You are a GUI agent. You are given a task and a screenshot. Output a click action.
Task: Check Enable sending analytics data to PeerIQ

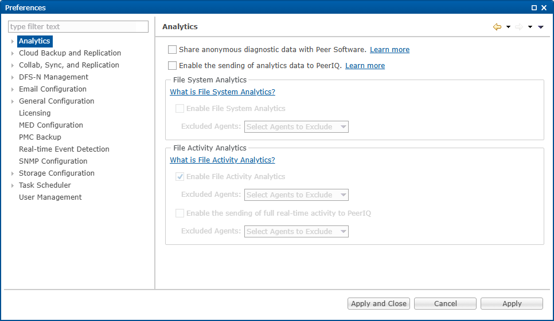pos(173,66)
